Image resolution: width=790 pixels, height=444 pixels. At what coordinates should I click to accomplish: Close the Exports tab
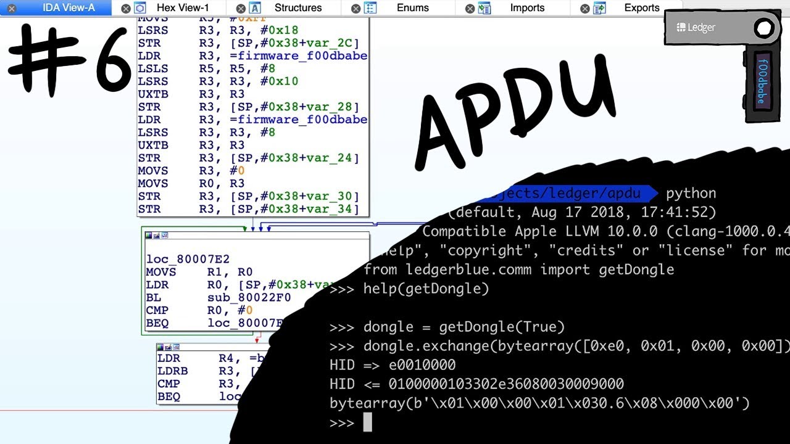pyautogui.click(x=584, y=9)
